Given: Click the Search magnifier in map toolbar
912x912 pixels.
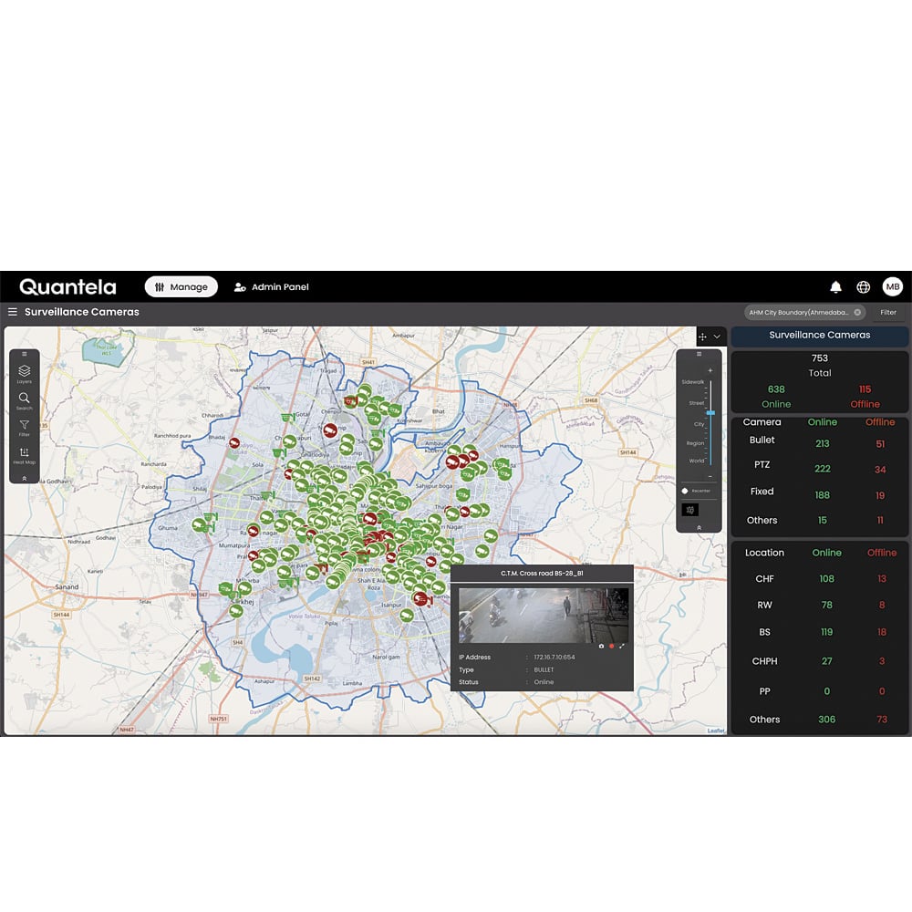Looking at the screenshot, I should [x=25, y=399].
